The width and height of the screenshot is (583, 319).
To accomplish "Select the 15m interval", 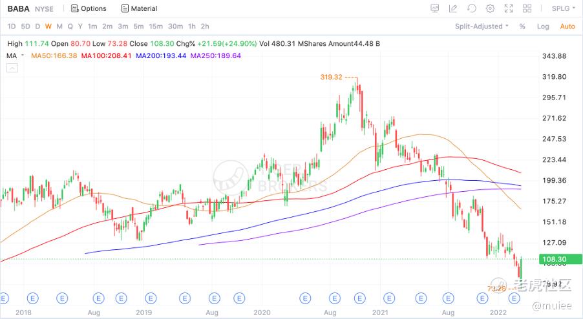I will [156, 26].
